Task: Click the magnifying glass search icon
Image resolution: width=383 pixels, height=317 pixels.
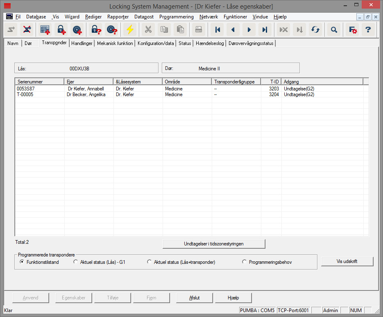Action: (x=334, y=29)
